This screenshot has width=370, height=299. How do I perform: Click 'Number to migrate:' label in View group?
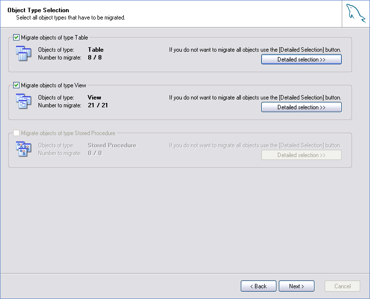(59, 105)
